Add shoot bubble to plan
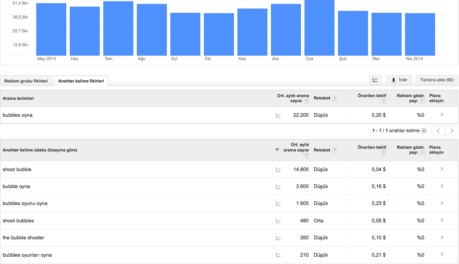Screen dimensions: 459x264 pos(442,169)
